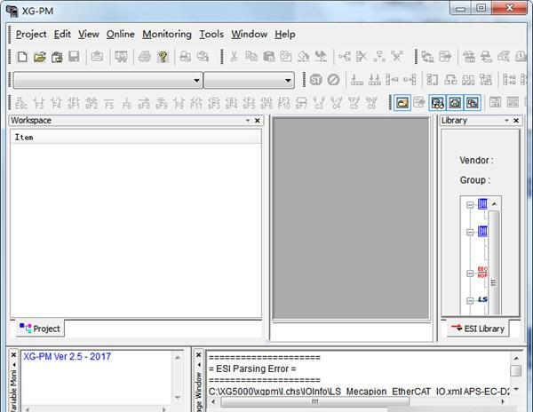Click the circular ST icon
533x412 pixels.
point(315,80)
